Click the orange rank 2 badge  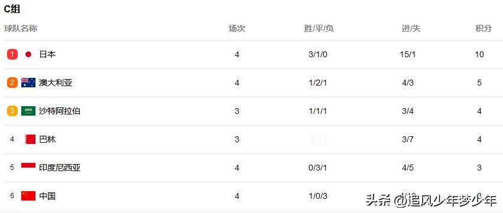pyautogui.click(x=12, y=83)
